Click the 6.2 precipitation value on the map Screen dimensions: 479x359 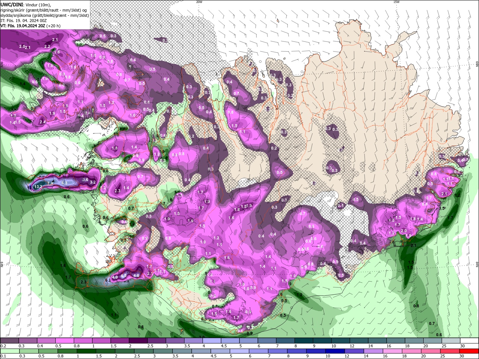108,280
